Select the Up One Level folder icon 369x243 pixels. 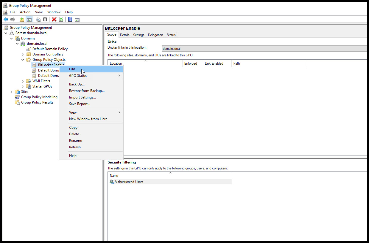tap(22, 19)
